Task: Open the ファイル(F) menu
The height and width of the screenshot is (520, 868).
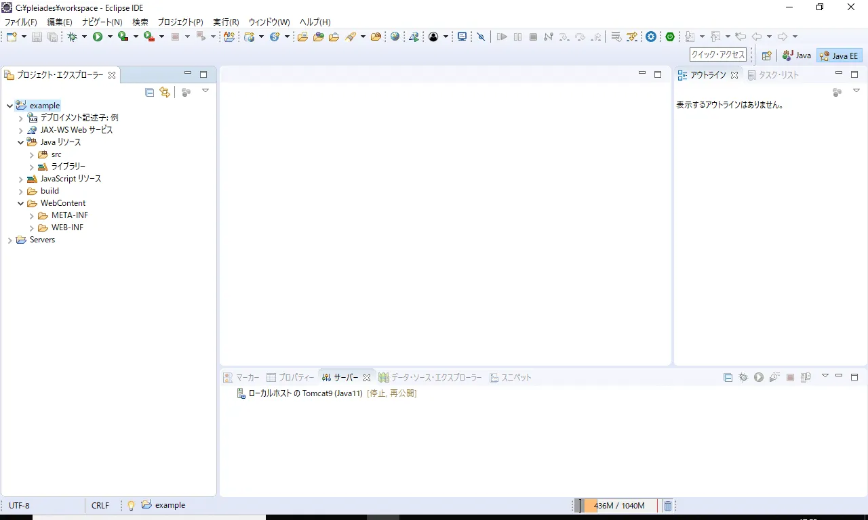Action: pyautogui.click(x=21, y=22)
